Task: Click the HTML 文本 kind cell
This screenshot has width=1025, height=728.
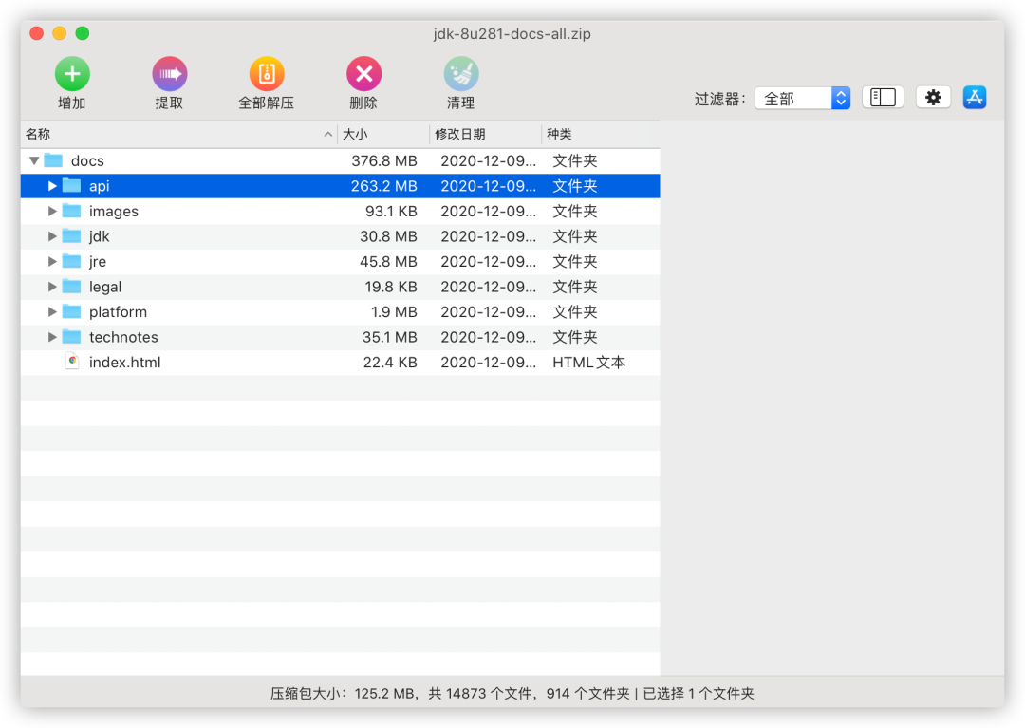Action: pyautogui.click(x=589, y=362)
